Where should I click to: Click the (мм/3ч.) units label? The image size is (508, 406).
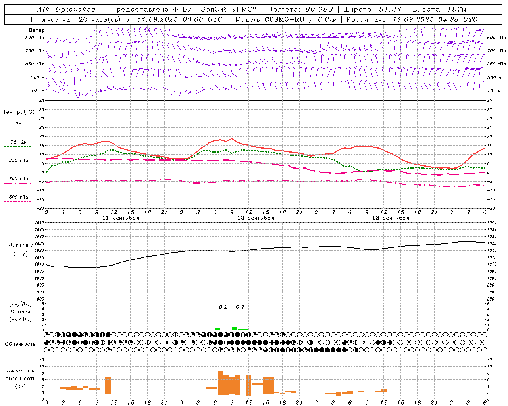[21, 304]
